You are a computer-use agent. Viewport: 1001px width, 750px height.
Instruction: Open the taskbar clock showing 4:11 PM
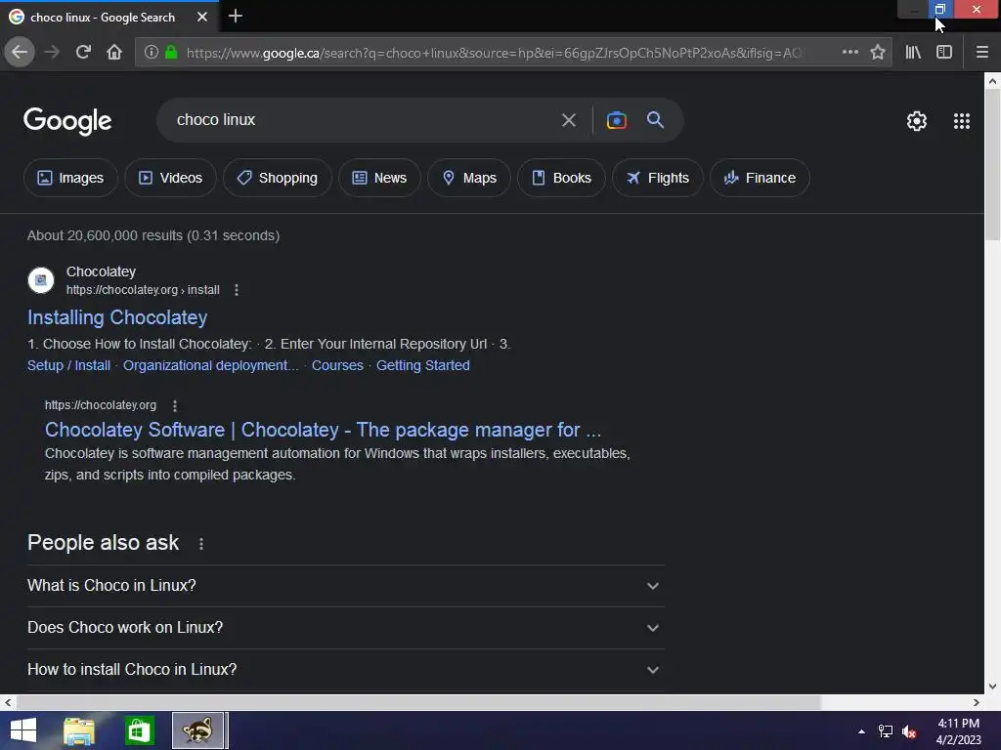[x=958, y=731]
